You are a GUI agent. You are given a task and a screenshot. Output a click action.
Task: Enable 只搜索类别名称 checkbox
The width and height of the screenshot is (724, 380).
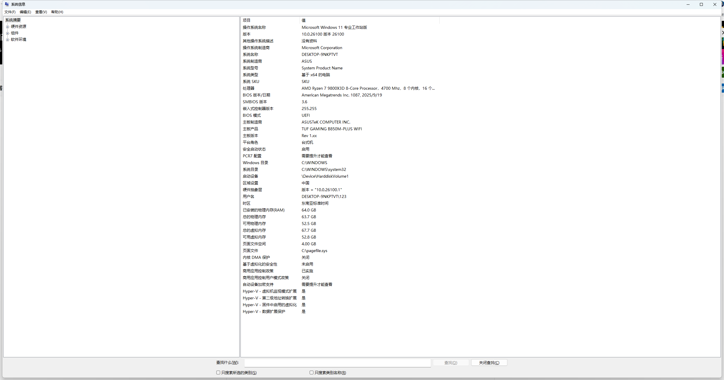(x=311, y=372)
